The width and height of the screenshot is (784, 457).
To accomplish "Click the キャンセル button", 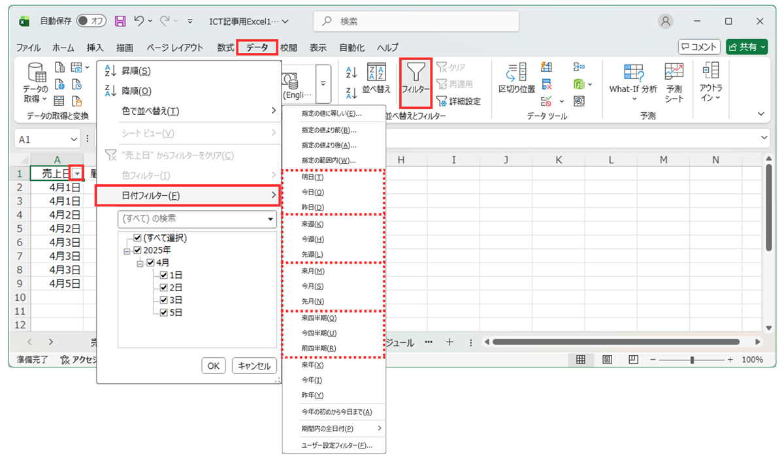I will pos(254,366).
